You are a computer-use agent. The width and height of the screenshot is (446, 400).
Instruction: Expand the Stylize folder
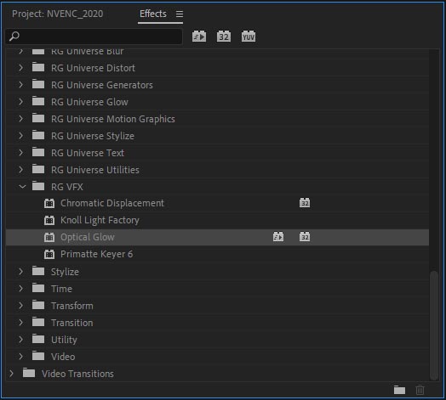20,272
